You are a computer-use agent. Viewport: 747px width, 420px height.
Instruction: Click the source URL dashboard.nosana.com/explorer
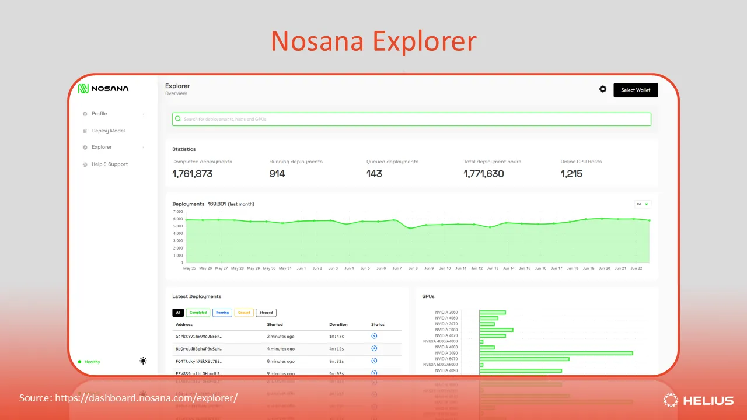146,398
